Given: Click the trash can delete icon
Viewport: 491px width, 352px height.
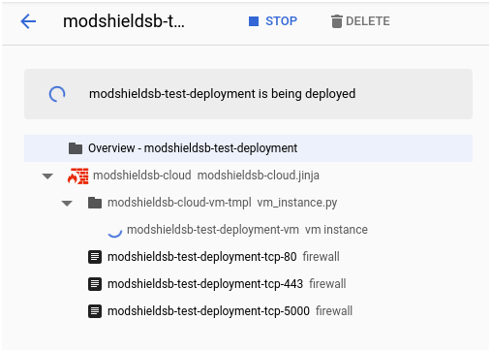Looking at the screenshot, I should point(336,21).
